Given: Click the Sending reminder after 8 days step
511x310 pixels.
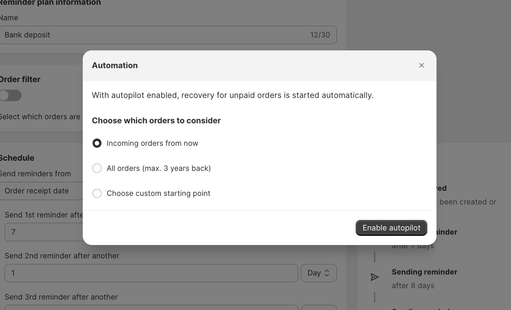Looking at the screenshot, I should tap(424, 279).
